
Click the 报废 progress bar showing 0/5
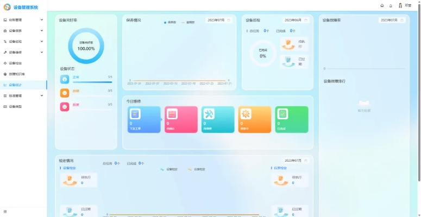pyautogui.click(x=92, y=110)
